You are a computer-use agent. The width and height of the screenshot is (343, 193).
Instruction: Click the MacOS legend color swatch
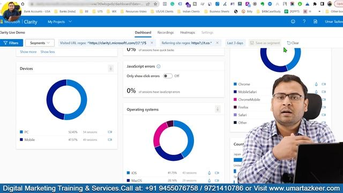pyautogui.click(x=128, y=180)
